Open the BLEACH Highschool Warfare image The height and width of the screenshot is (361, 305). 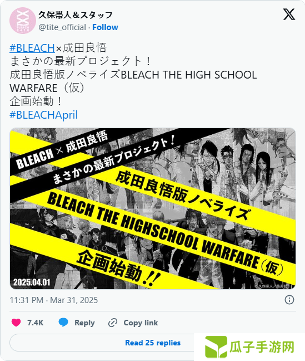point(153,208)
